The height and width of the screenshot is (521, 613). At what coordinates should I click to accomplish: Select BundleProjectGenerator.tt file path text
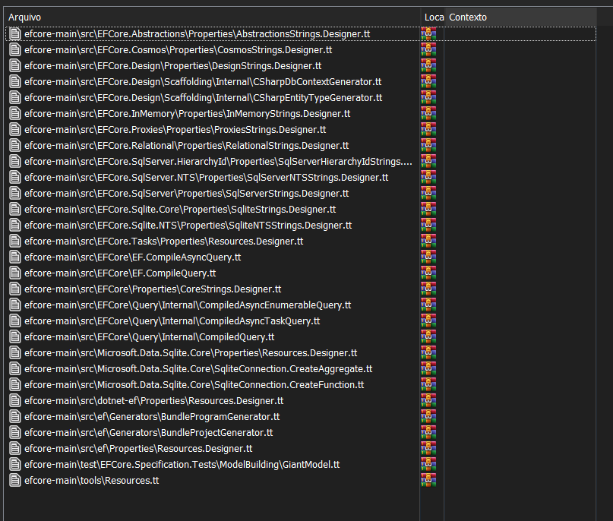(149, 433)
